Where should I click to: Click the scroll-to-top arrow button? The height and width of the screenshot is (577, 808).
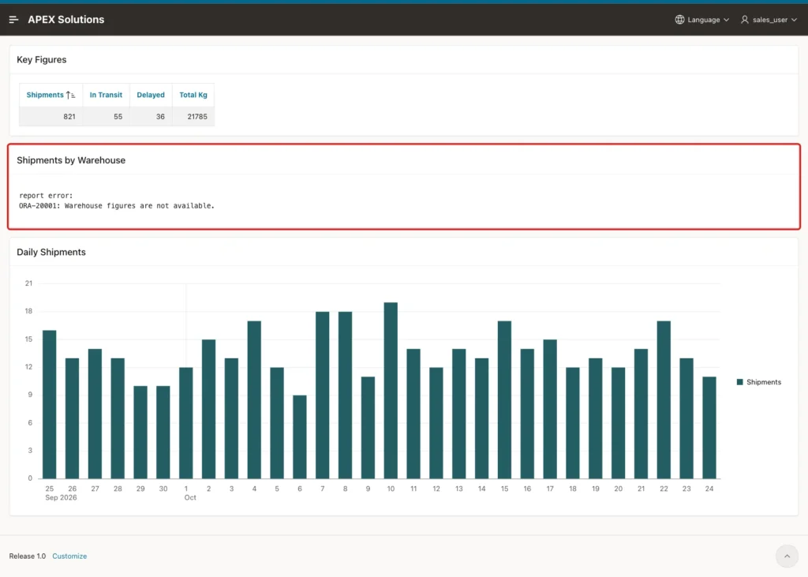(787, 556)
